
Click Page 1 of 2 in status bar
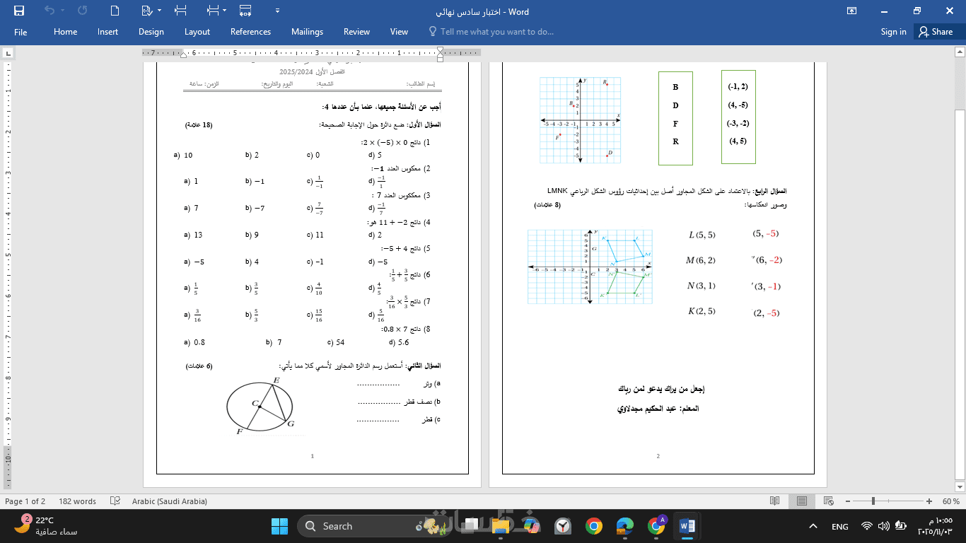coord(25,501)
